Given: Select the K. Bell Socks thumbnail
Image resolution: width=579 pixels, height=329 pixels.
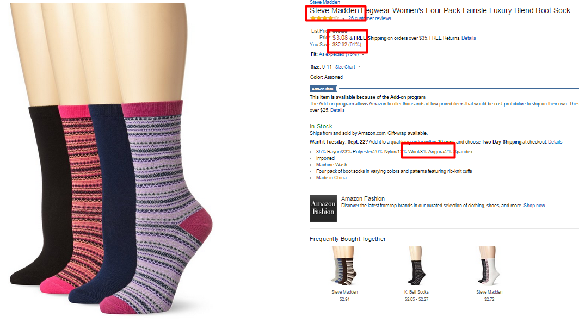Looking at the screenshot, I should pyautogui.click(x=416, y=266).
